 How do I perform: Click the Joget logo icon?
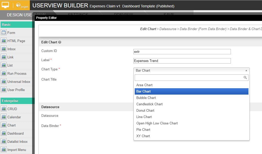point(22,6)
